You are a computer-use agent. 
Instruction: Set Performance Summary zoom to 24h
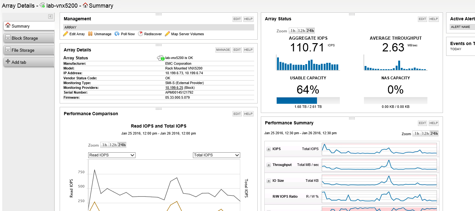coord(434,134)
